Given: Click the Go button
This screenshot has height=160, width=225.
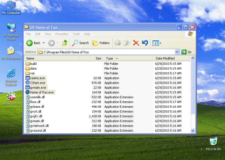Looking at the screenshot, I should (186, 52).
